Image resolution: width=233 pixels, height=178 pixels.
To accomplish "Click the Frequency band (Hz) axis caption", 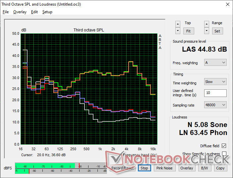I will point(140,155).
